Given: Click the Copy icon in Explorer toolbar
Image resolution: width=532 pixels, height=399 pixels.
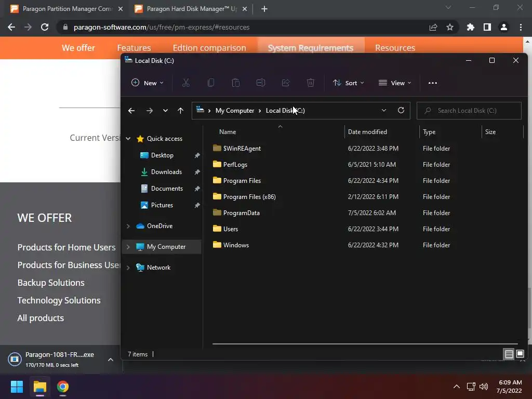Looking at the screenshot, I should click(211, 83).
